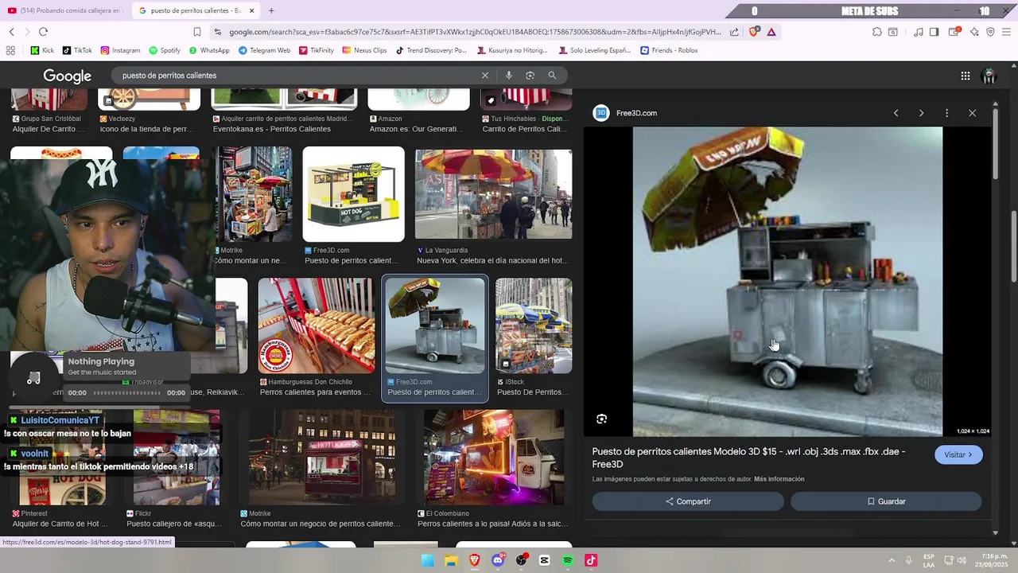1018x573 pixels.
Task: Start voice search with the microphone icon
Action: [509, 76]
